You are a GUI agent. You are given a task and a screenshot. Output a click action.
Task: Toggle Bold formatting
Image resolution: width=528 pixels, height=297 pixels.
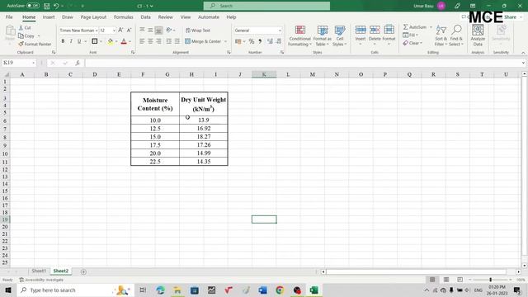[63, 41]
